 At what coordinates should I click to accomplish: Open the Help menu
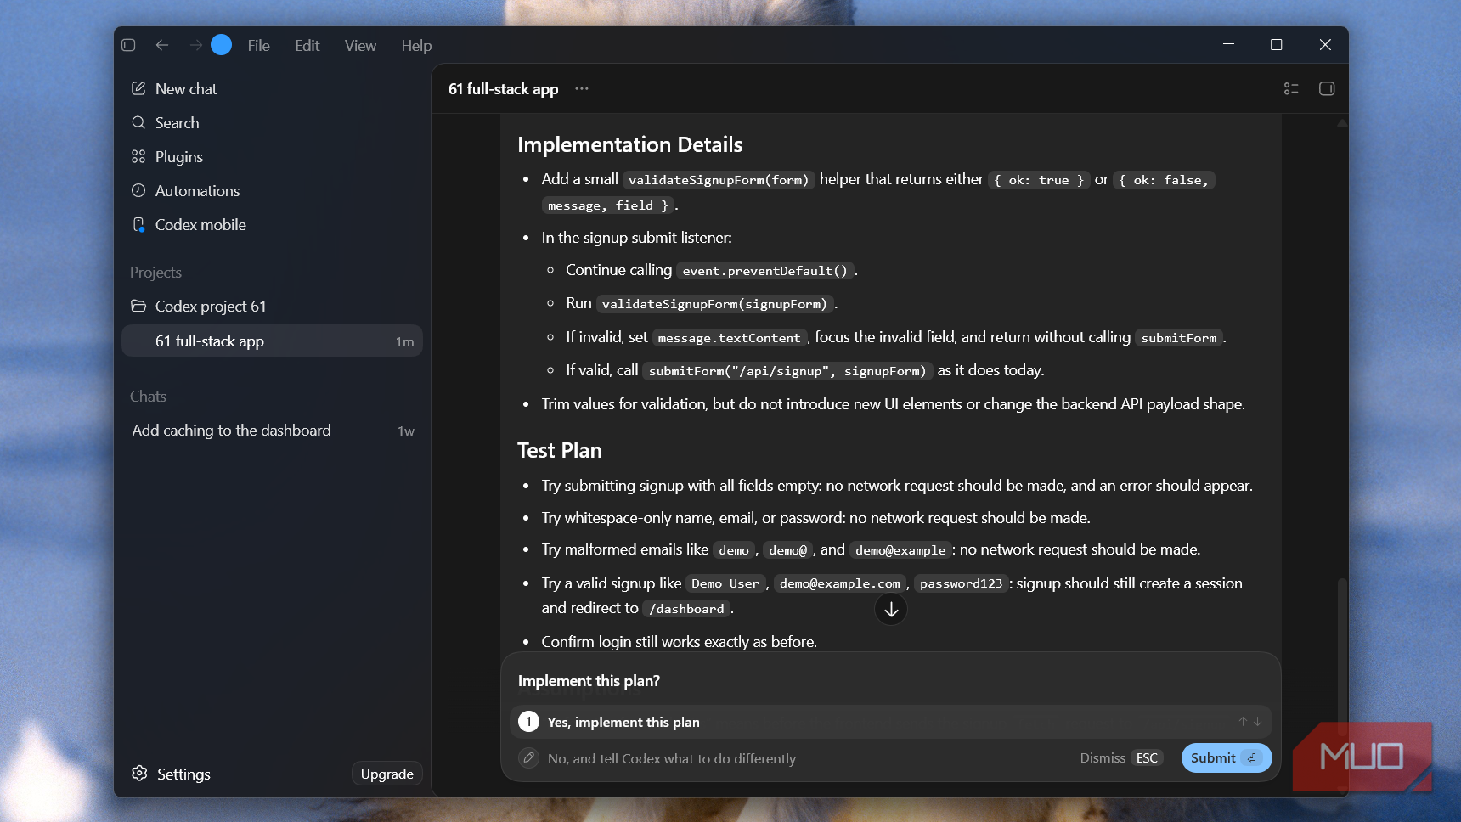pos(416,46)
